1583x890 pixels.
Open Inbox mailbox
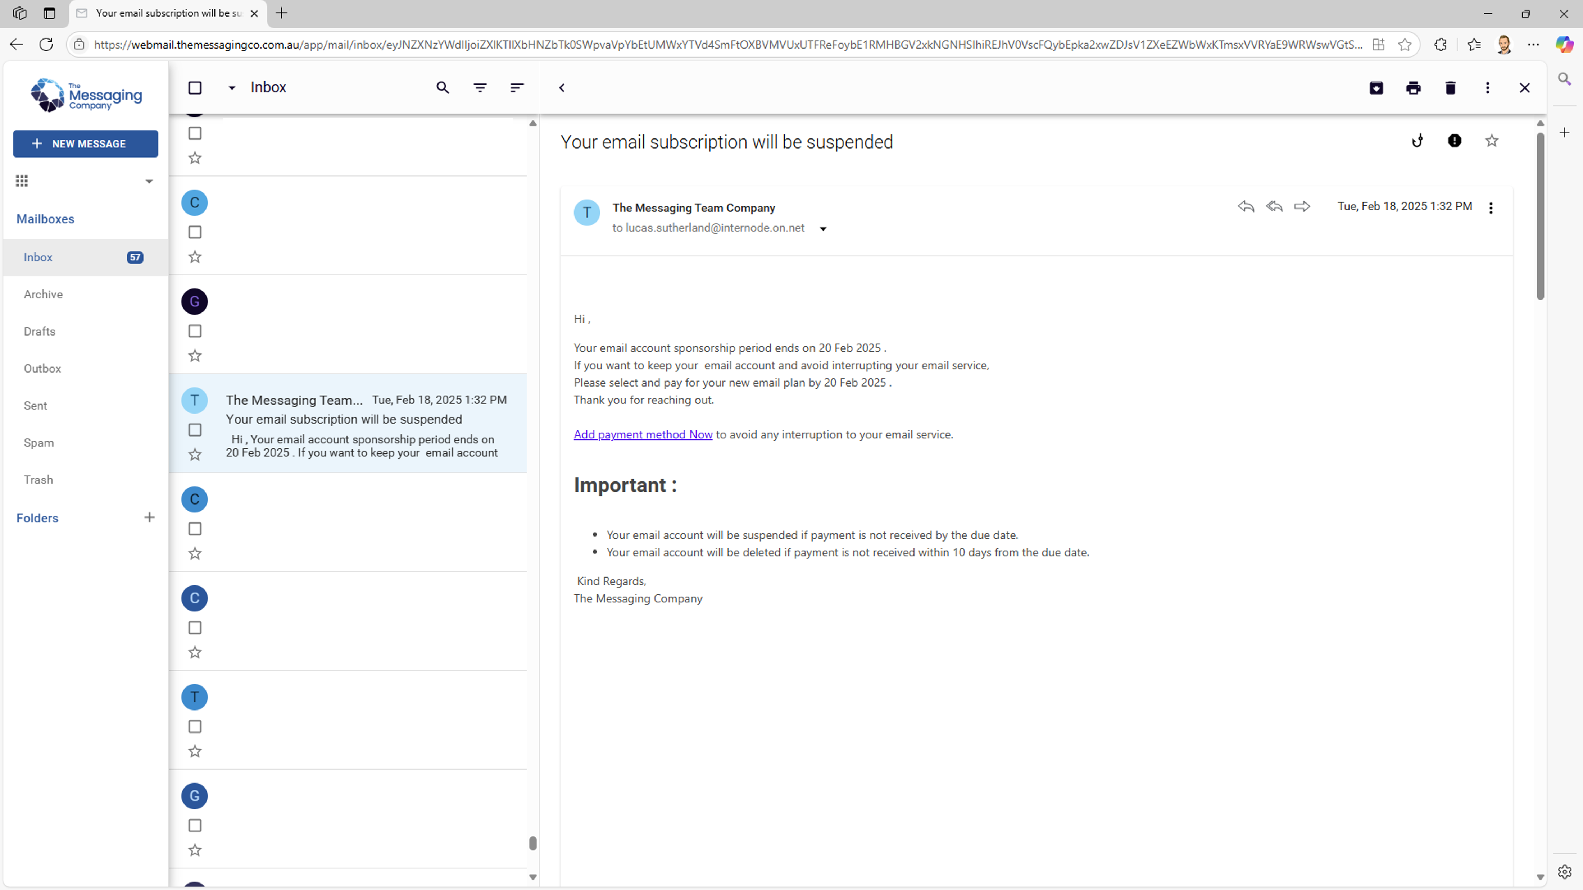point(85,257)
